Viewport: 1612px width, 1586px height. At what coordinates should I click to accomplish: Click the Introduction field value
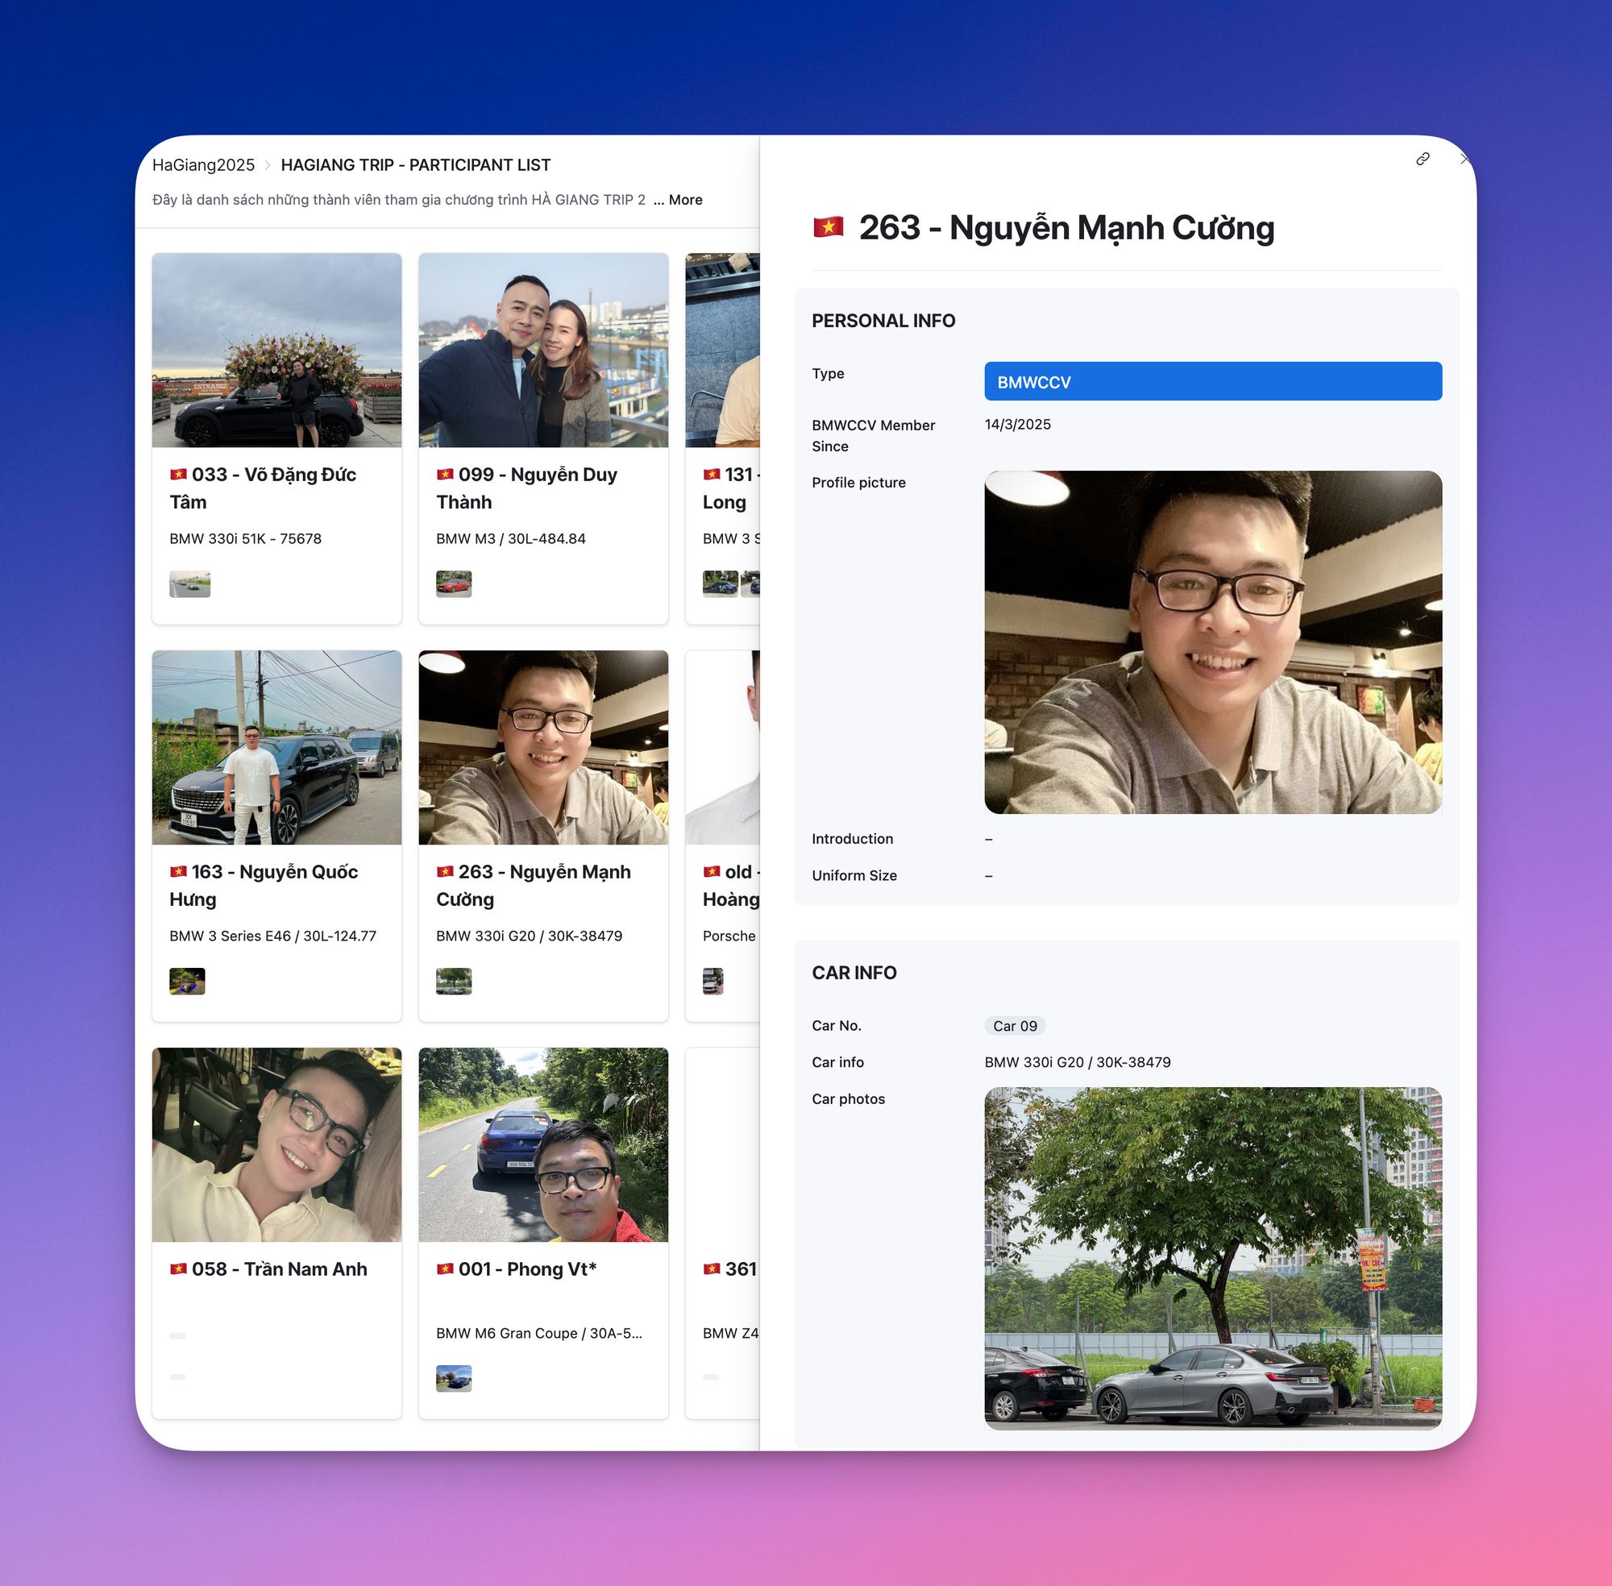click(989, 839)
